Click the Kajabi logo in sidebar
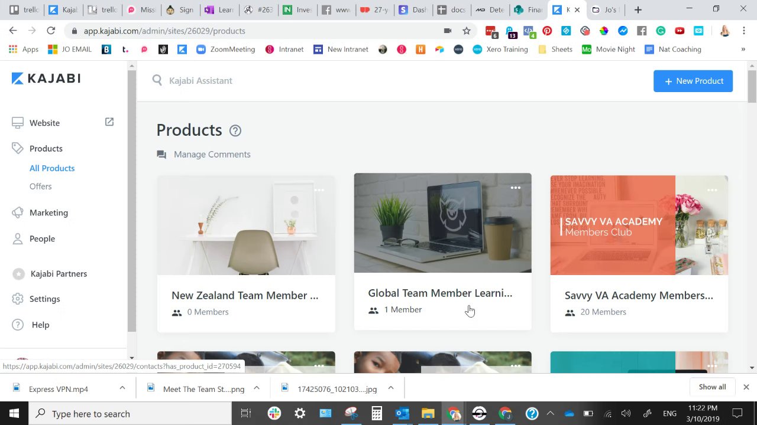This screenshot has height=425, width=757. click(x=46, y=79)
